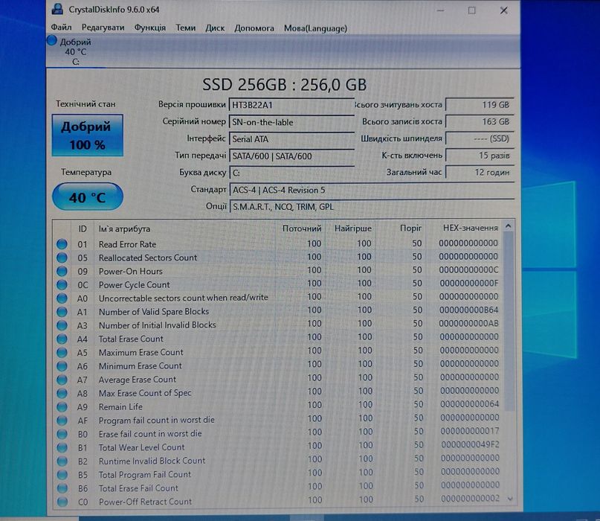This screenshot has width=600, height=521.
Task: Click the status circle for Erase fail count
Action: [62, 434]
